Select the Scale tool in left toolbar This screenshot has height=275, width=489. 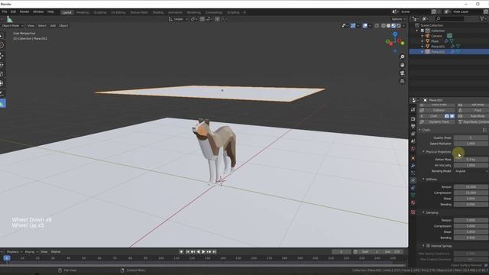[x=2, y=74]
